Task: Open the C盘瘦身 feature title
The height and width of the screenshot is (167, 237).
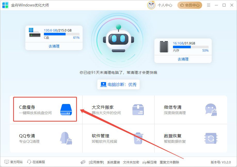Action: point(27,107)
